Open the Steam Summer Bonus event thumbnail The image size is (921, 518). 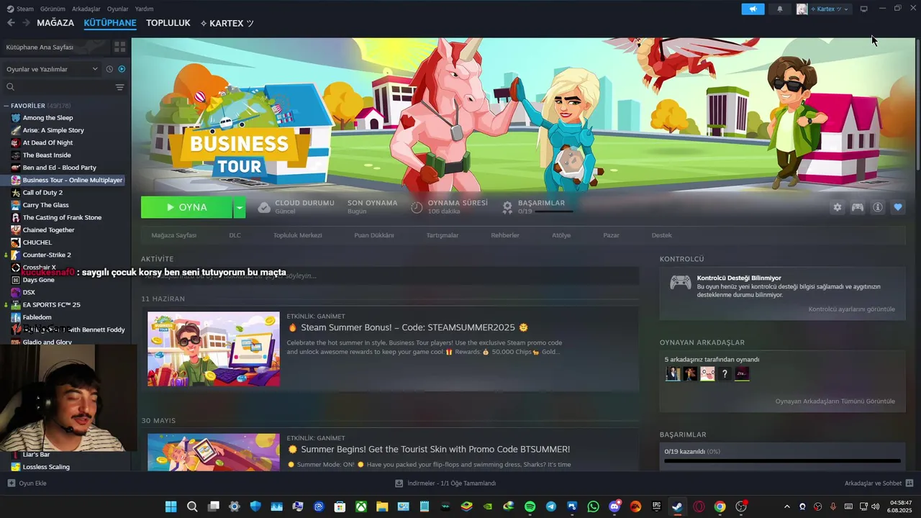coord(214,349)
